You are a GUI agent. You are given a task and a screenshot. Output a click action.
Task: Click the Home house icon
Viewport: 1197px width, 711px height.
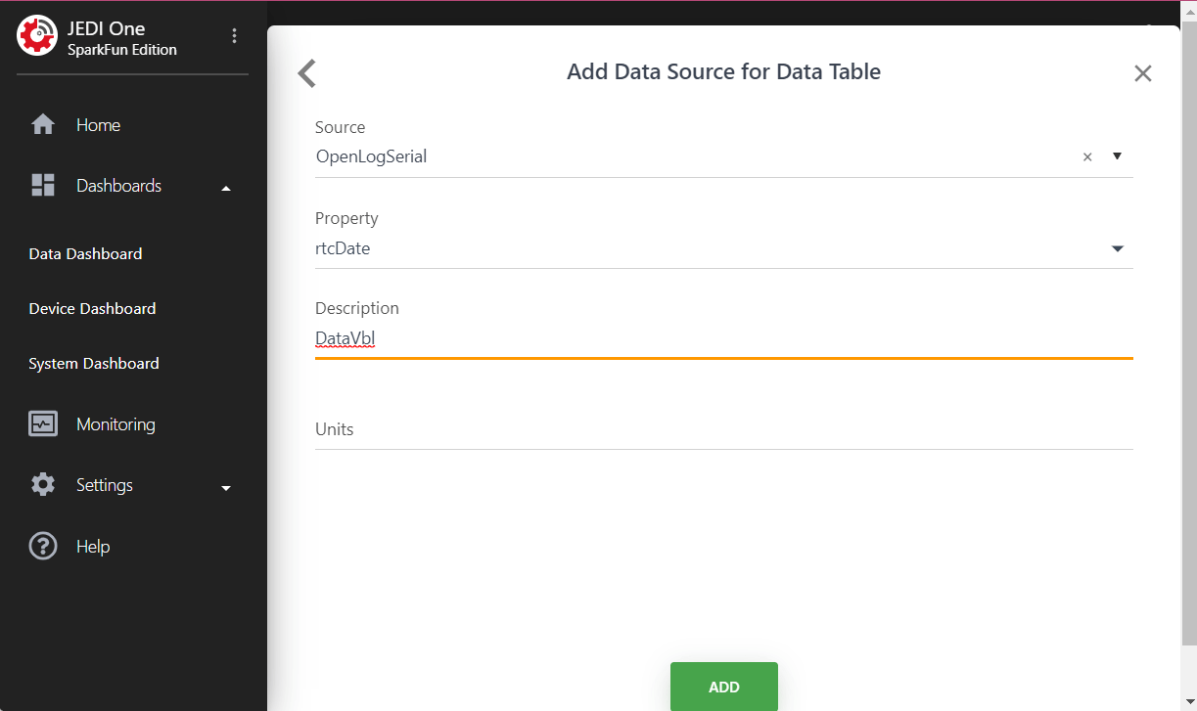pos(43,125)
